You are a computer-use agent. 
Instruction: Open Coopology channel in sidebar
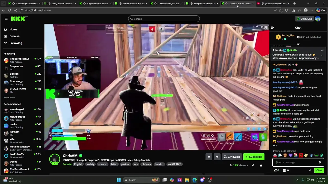click(x=22, y=83)
